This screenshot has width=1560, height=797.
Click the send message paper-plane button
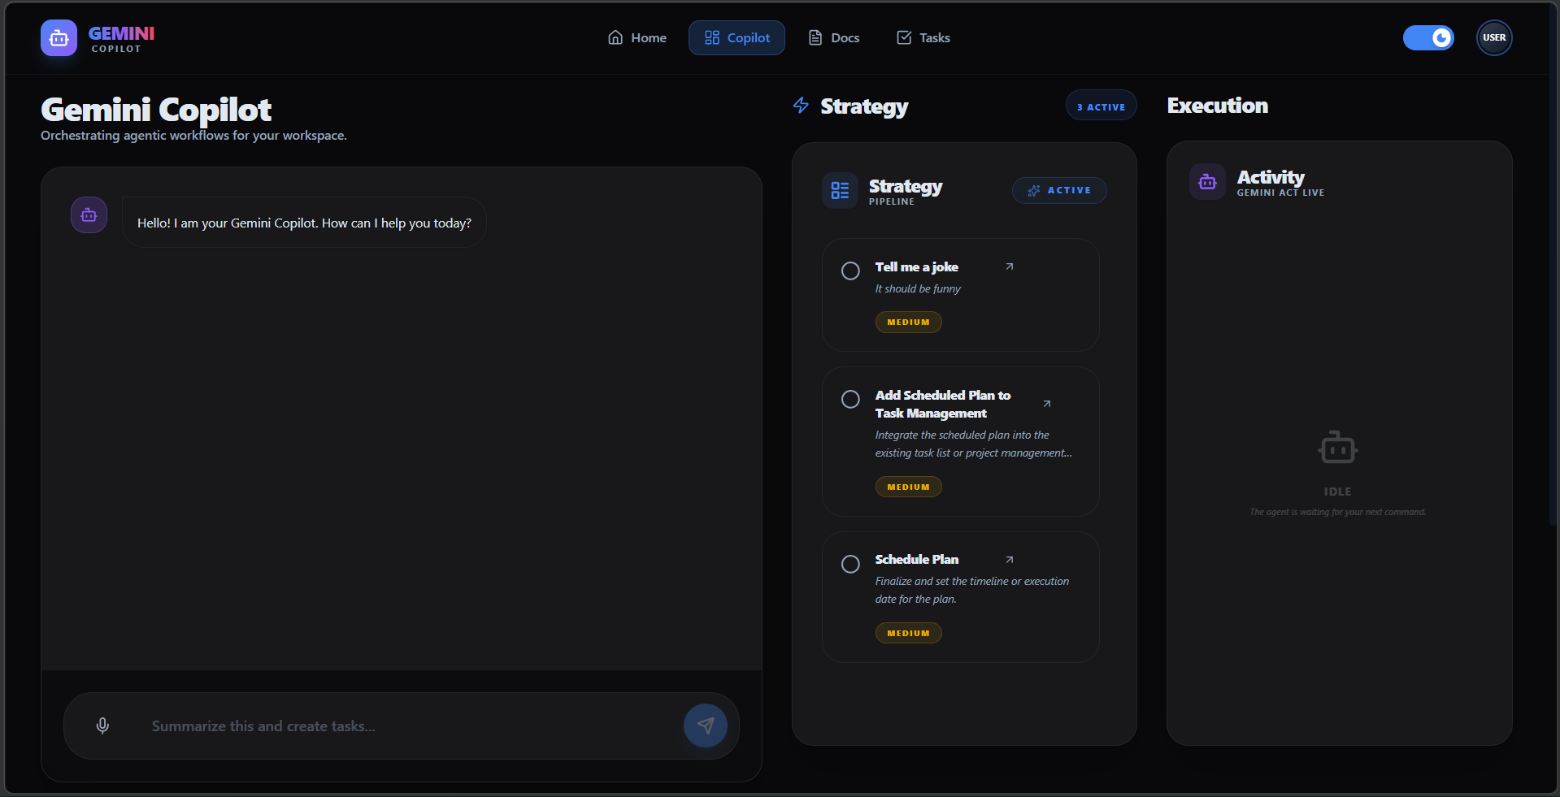(706, 726)
